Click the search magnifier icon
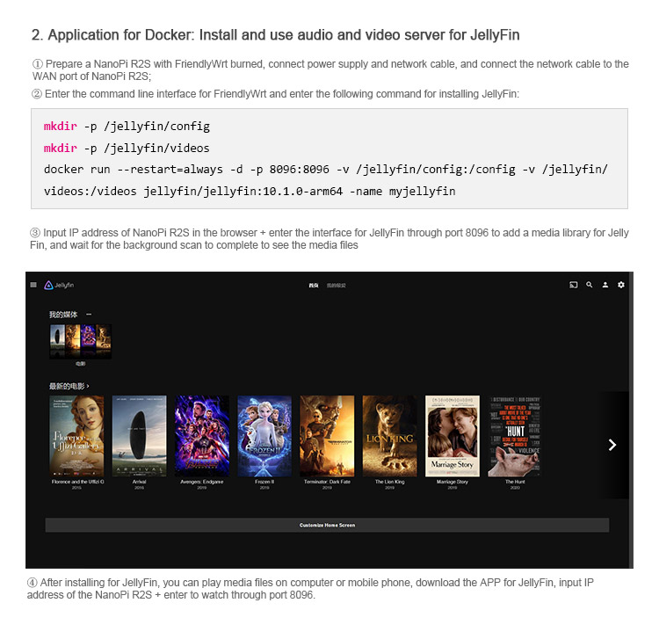The height and width of the screenshot is (639, 659). (590, 285)
